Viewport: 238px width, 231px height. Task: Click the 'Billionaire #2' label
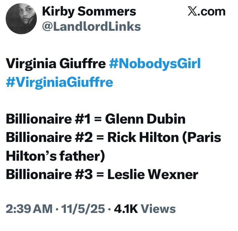[x=48, y=138]
